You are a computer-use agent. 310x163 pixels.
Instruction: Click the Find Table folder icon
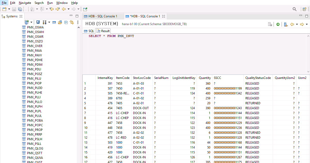60,23
